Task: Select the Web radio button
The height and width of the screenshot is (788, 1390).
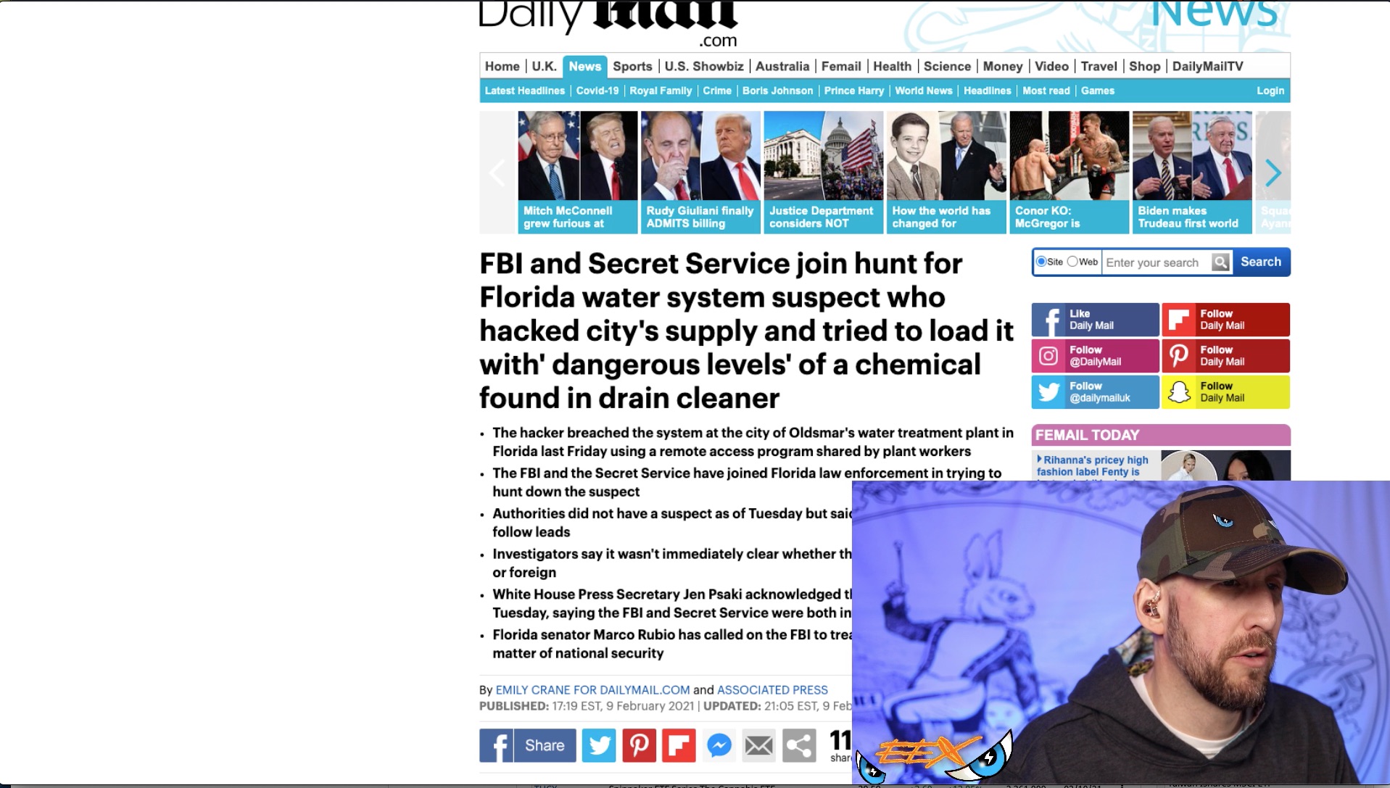Action: click(x=1072, y=261)
